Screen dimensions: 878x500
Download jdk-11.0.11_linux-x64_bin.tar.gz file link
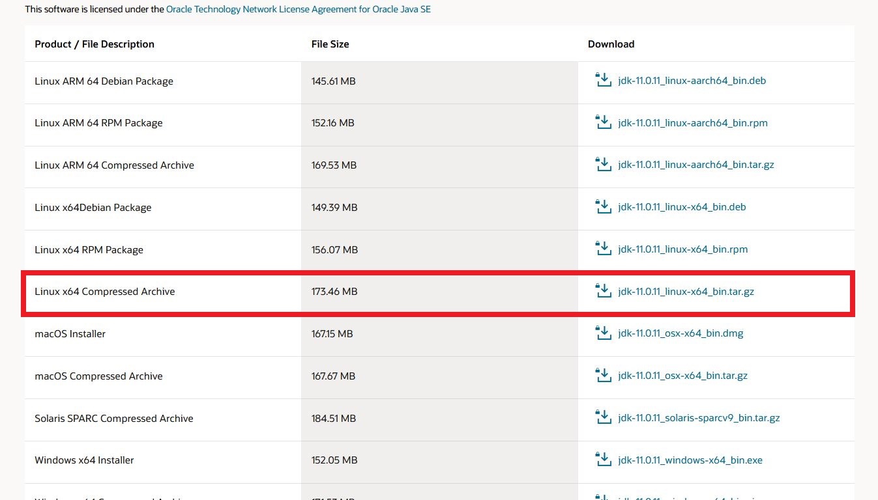coord(686,292)
